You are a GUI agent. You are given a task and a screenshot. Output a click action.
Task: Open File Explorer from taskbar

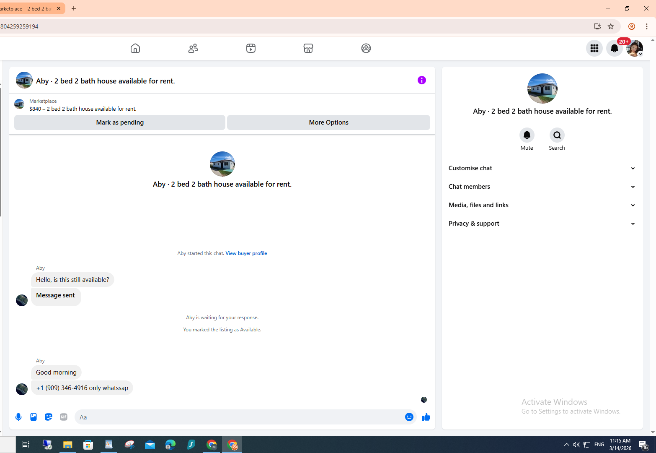(x=67, y=445)
